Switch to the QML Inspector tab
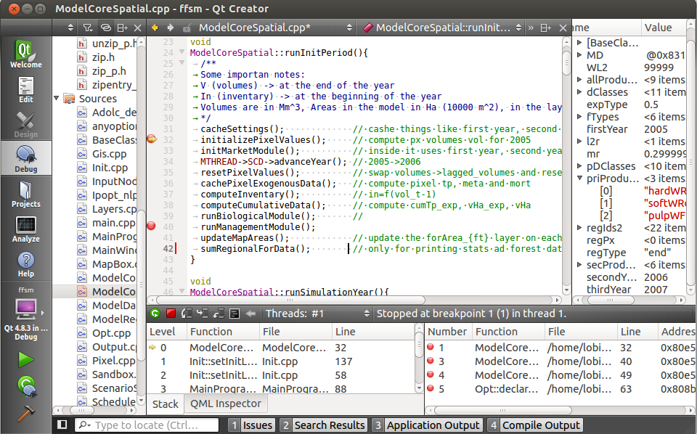 225,404
